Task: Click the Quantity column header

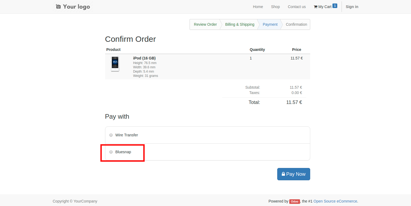Action: [x=257, y=50]
